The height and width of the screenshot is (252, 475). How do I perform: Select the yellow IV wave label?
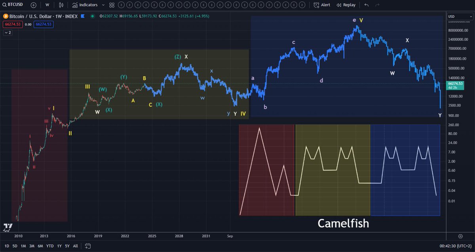pyautogui.click(x=243, y=114)
